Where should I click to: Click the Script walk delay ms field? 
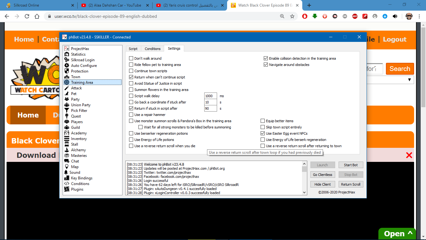(210, 96)
